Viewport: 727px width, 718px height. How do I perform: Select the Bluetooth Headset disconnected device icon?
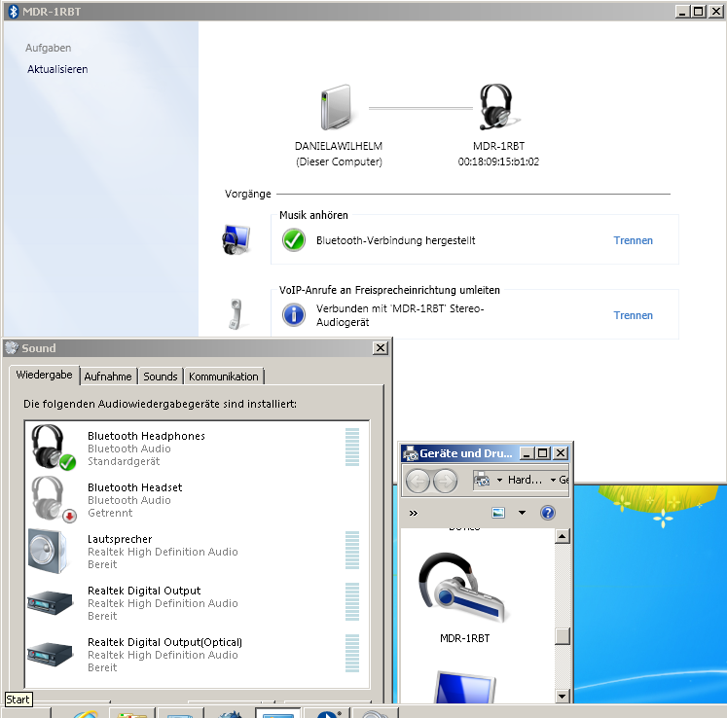point(53,499)
